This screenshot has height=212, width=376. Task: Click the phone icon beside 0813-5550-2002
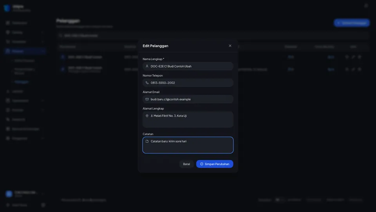(147, 83)
